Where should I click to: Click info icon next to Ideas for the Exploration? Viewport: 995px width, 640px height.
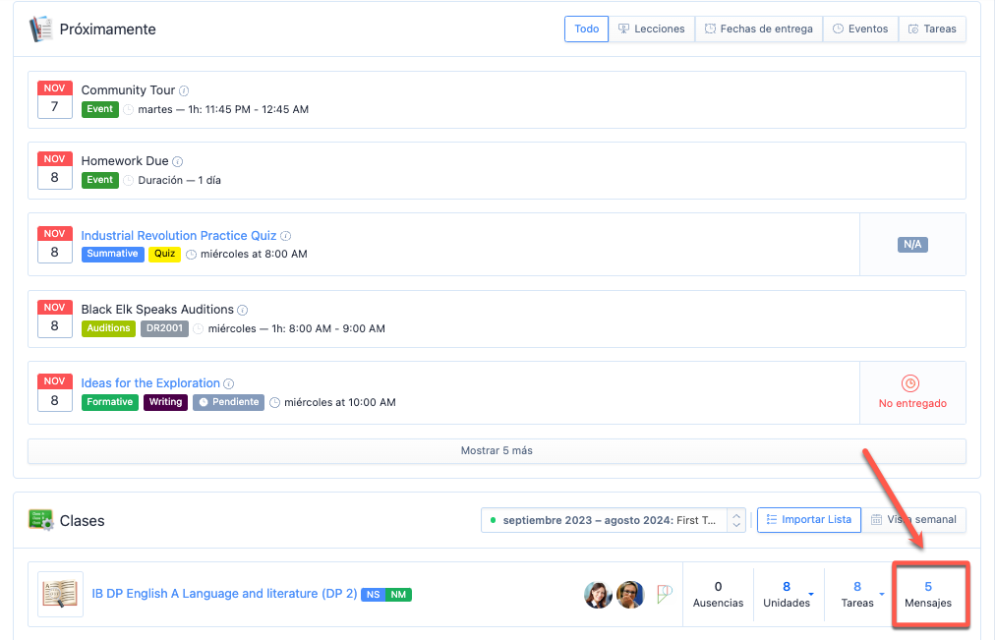(x=229, y=384)
